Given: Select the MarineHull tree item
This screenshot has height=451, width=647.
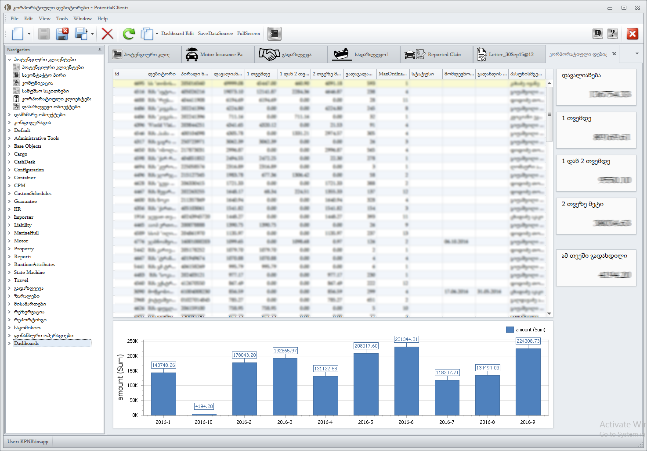Looking at the screenshot, I should pos(26,233).
